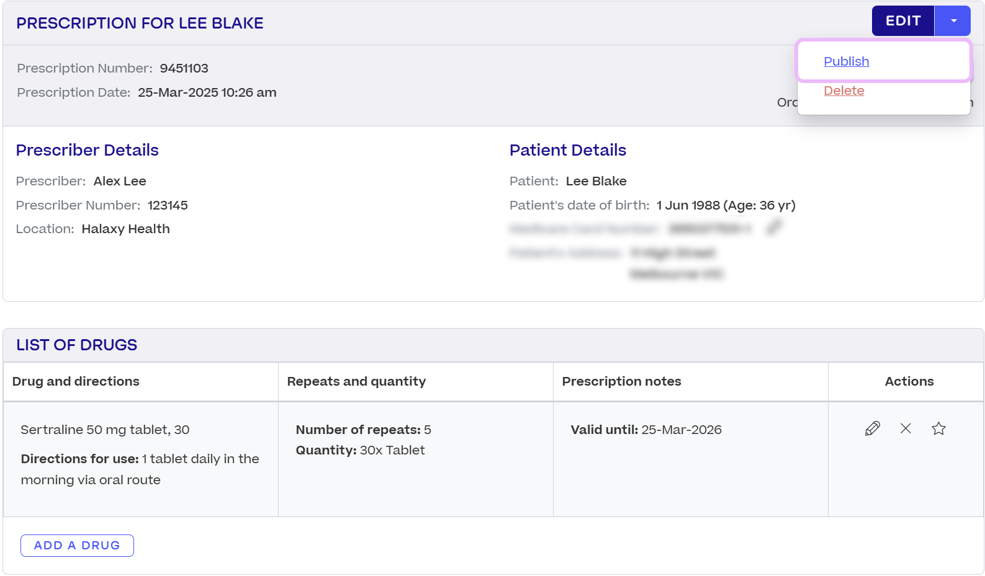Click the Drug and directions column header
The width and height of the screenshot is (985, 576).
click(x=76, y=381)
